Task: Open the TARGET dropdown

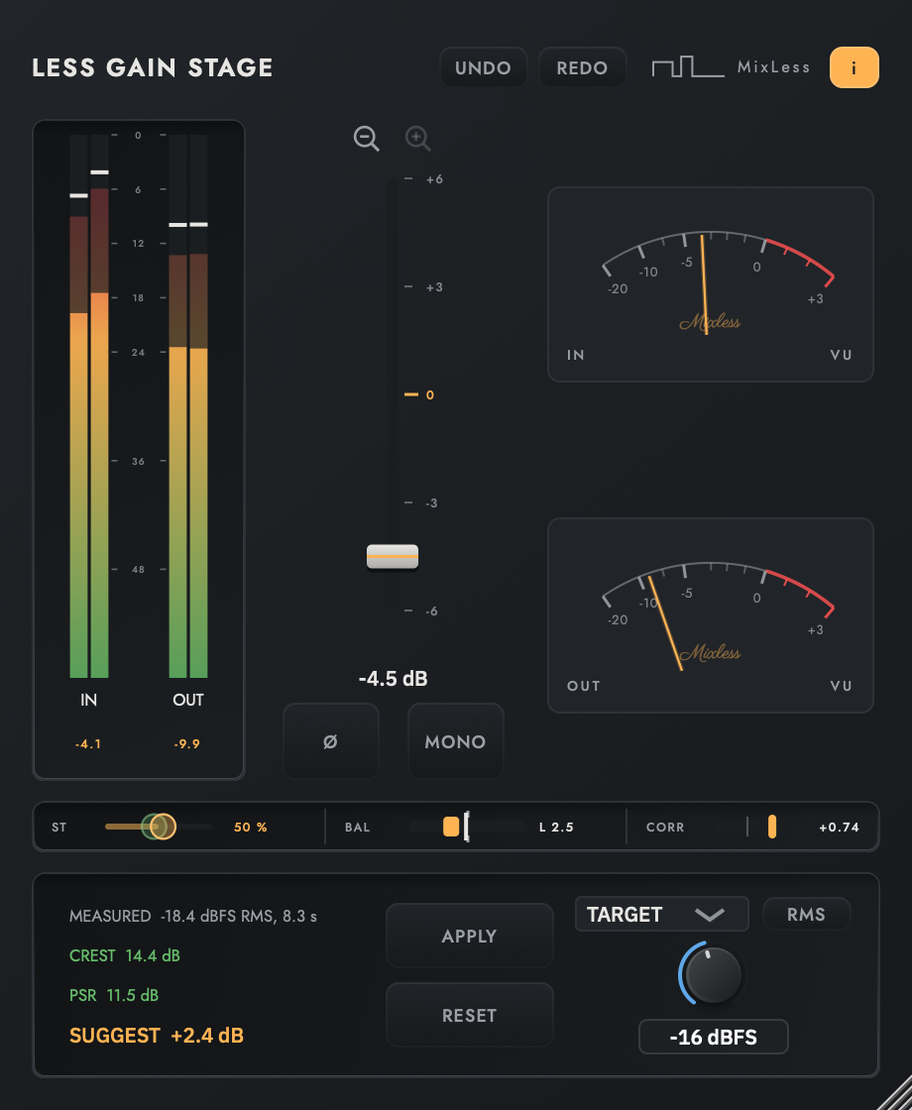Action: pyautogui.click(x=661, y=914)
